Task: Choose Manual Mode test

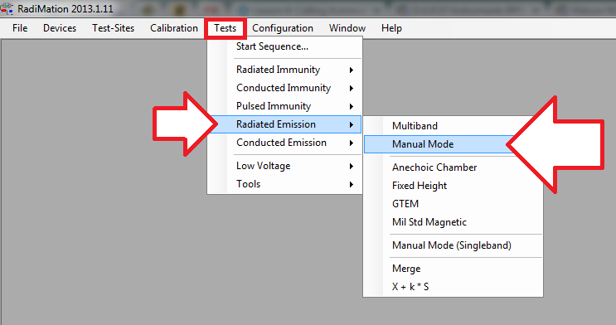Action: click(453, 144)
